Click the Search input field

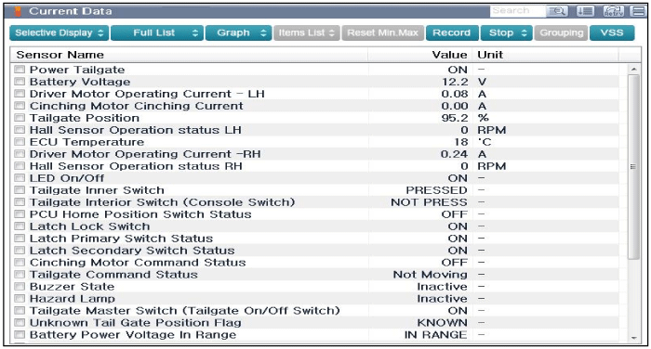tap(517, 11)
